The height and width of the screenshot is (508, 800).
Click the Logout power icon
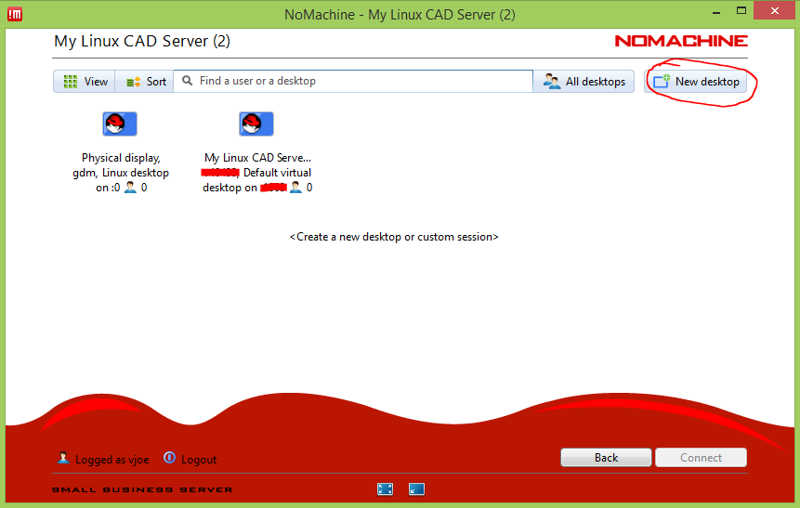(x=169, y=458)
